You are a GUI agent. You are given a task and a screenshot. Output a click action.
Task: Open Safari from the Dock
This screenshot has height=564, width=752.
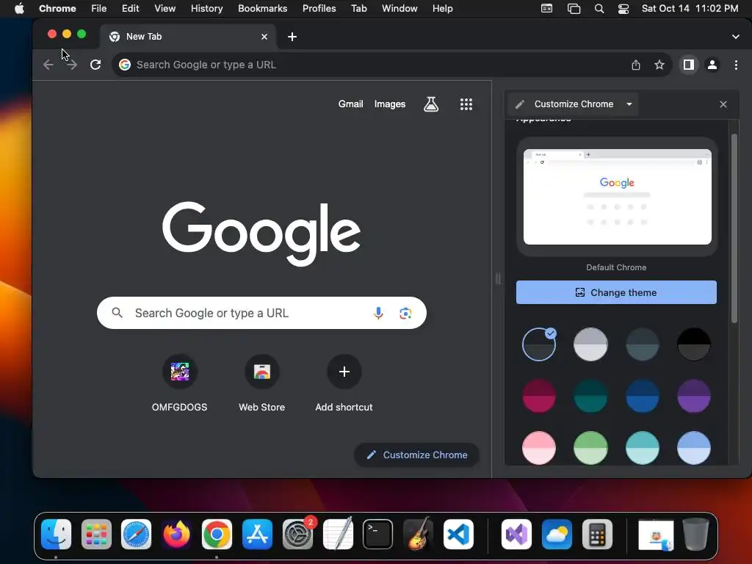pos(136,535)
